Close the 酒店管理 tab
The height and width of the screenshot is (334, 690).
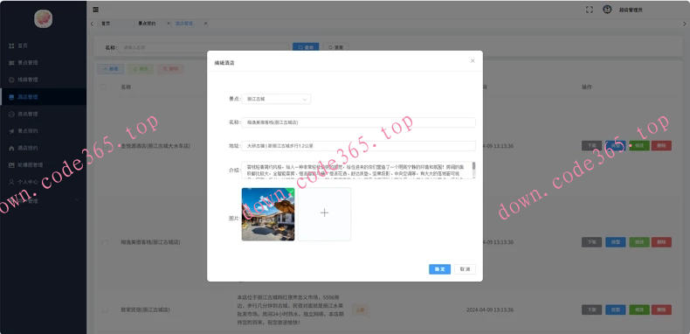pos(205,24)
